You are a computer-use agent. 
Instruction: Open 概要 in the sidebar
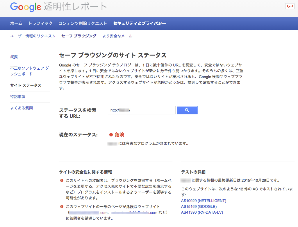pos(14,57)
